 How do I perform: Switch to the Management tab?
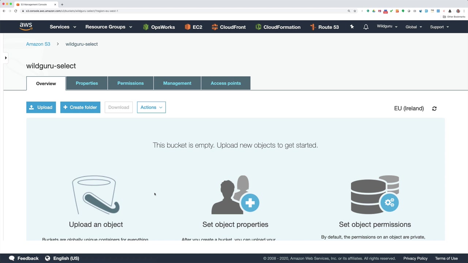pyautogui.click(x=177, y=83)
